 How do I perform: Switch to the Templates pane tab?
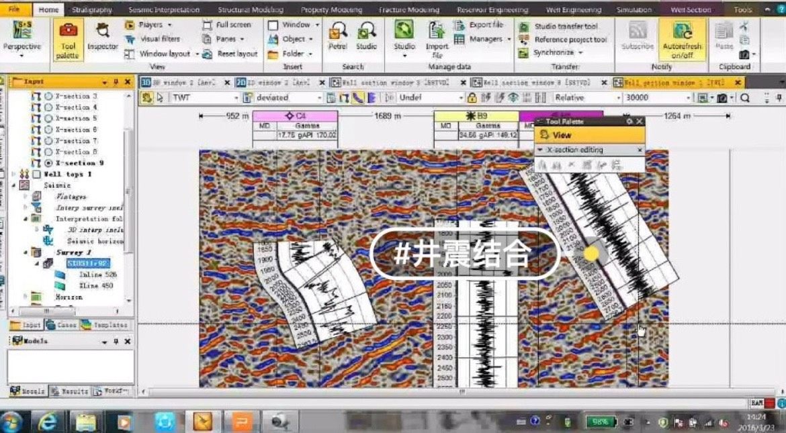click(x=105, y=325)
